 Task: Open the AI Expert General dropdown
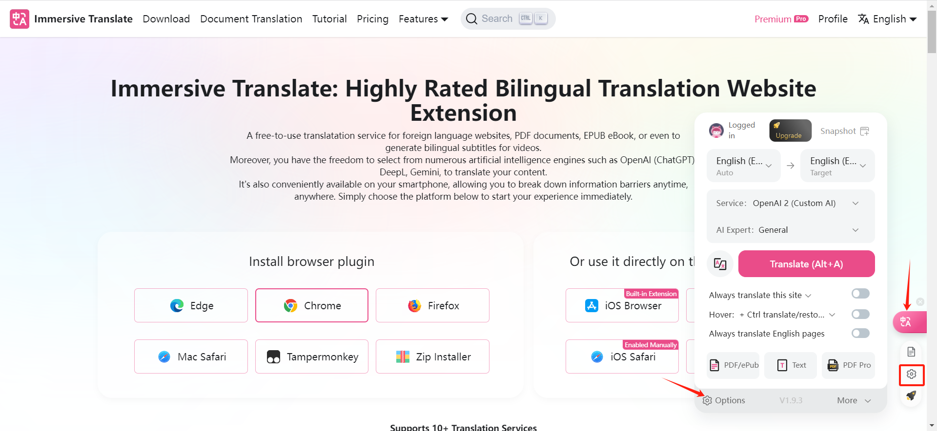(x=856, y=229)
